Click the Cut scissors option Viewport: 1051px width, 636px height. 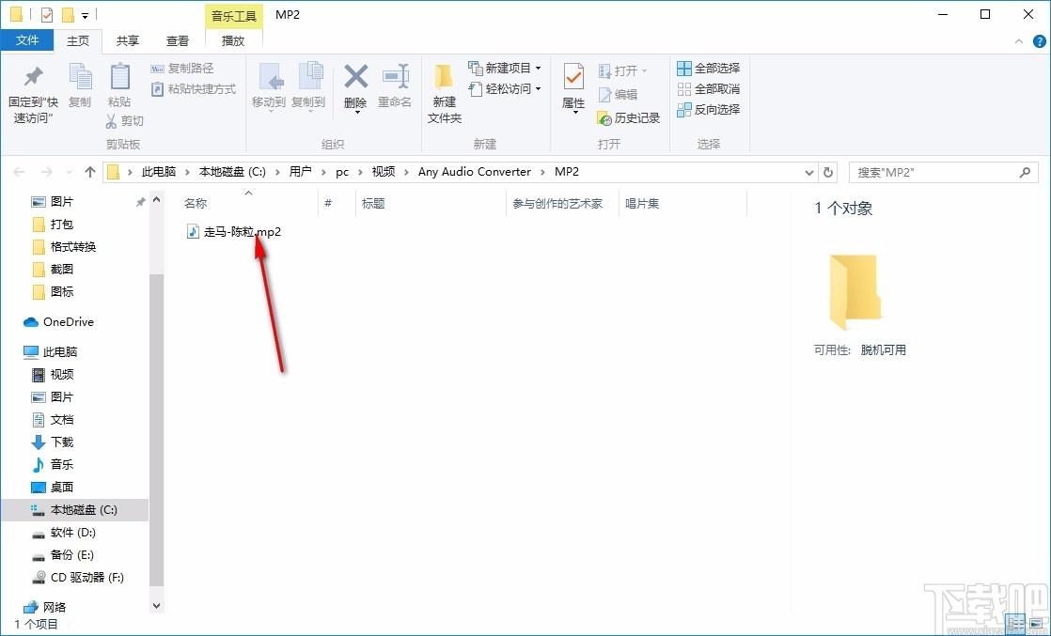pos(125,120)
